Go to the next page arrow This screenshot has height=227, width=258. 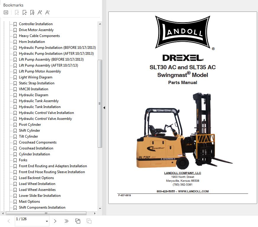click(55, 221)
